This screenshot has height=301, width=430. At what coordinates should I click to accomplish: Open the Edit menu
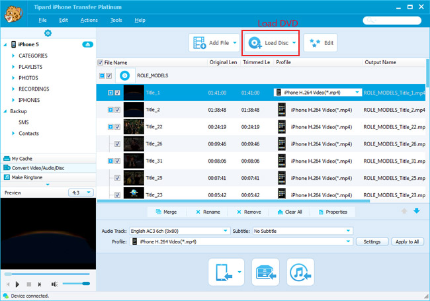point(64,20)
